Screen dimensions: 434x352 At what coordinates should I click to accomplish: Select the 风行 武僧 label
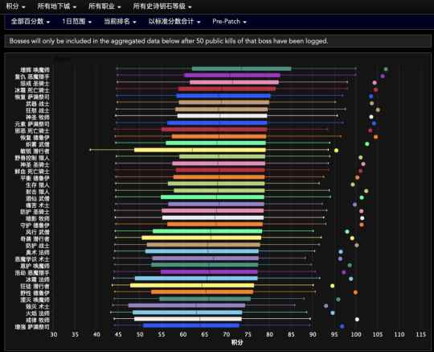(38, 233)
